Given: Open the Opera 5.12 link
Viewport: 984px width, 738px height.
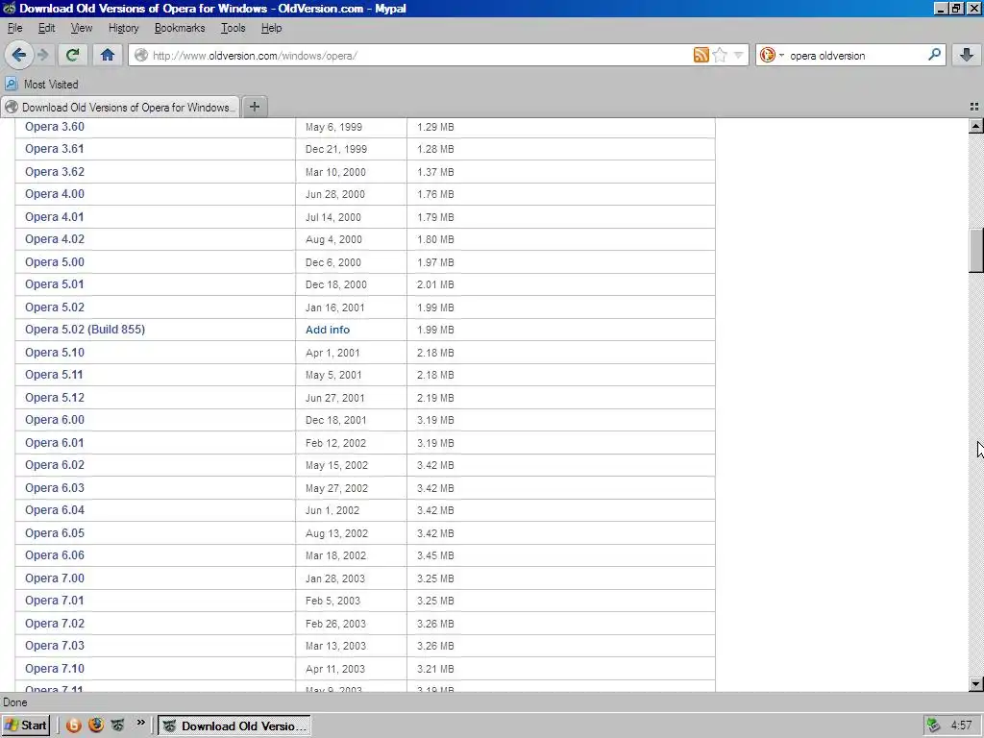Looking at the screenshot, I should coord(55,397).
